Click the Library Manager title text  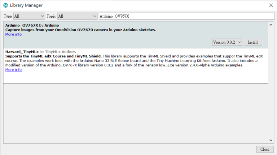(x=26, y=5)
